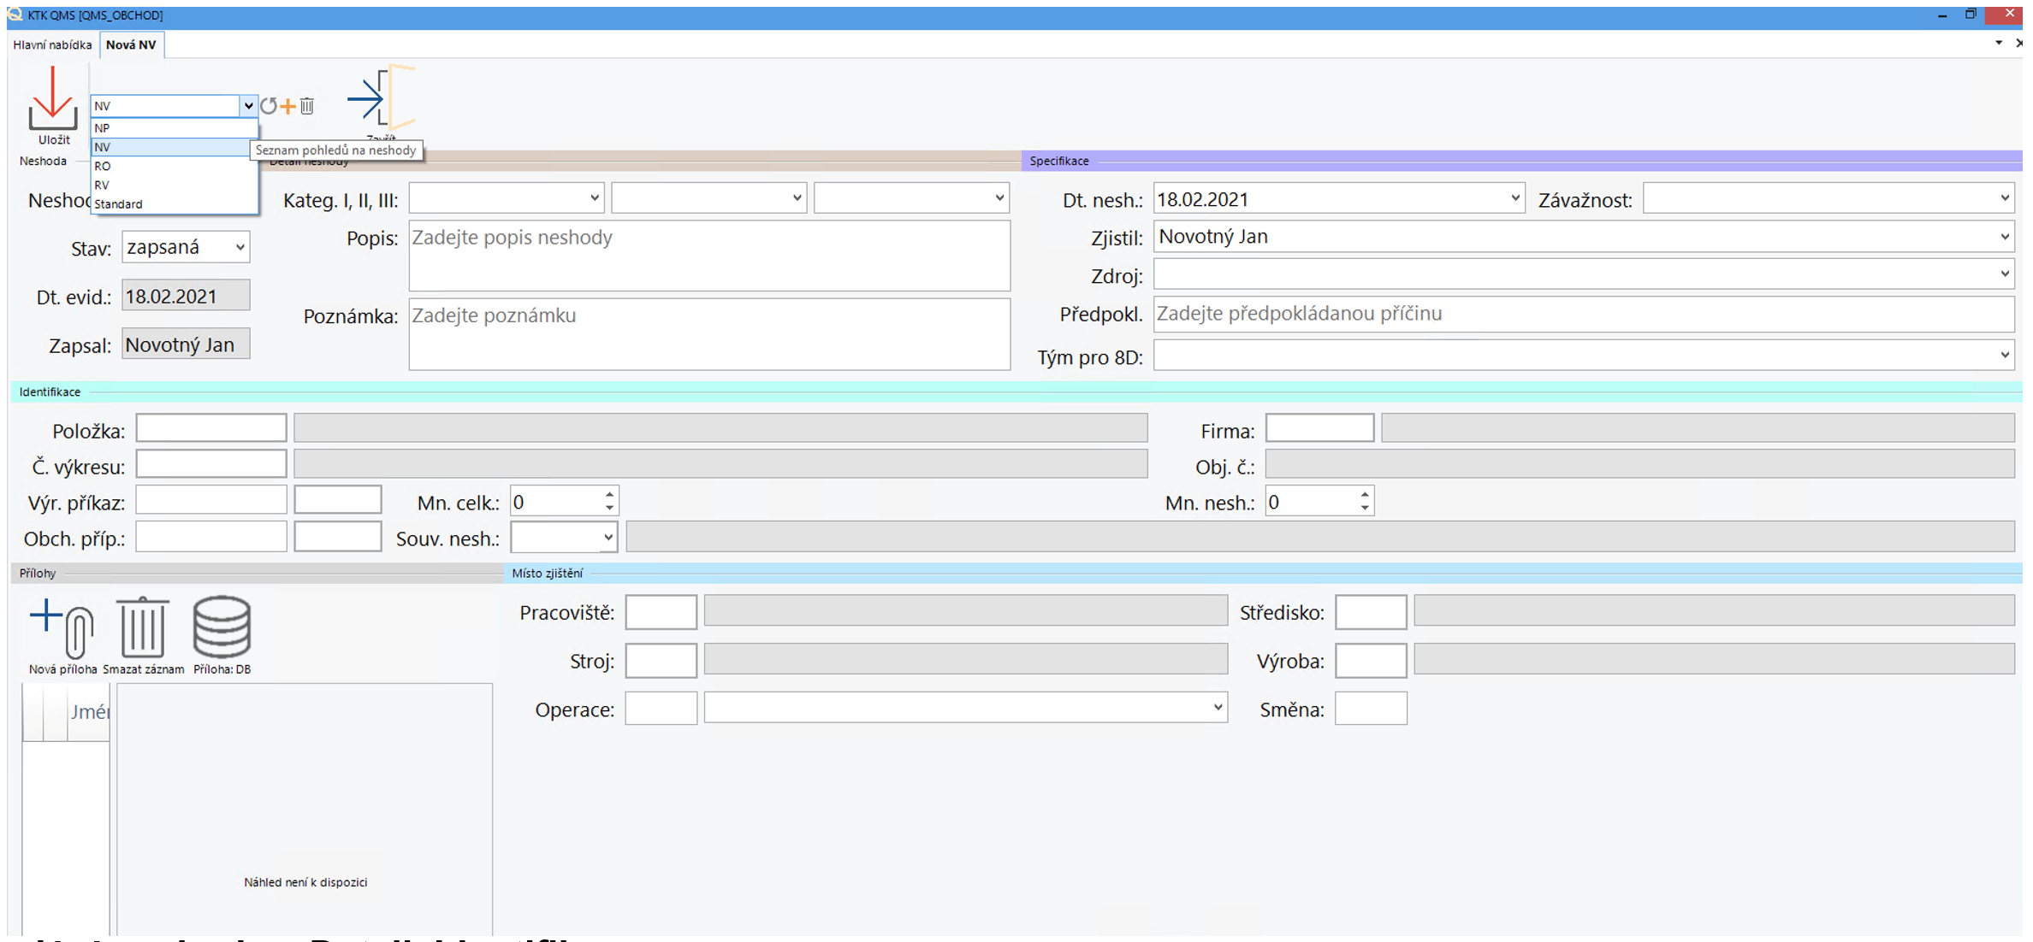Click the refresh view icon
Viewport: 2033px width, 942px height.
click(x=269, y=105)
